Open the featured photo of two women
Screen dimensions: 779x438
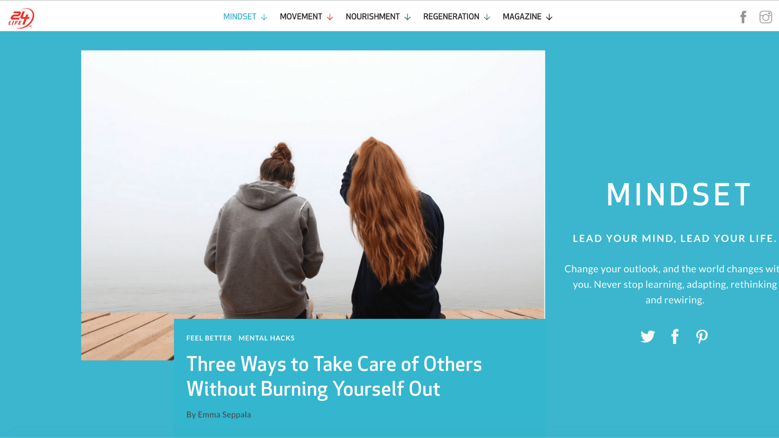(313, 185)
